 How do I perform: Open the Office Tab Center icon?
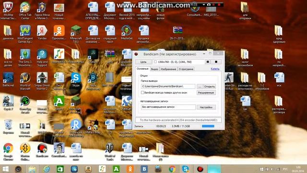click(x=25, y=11)
